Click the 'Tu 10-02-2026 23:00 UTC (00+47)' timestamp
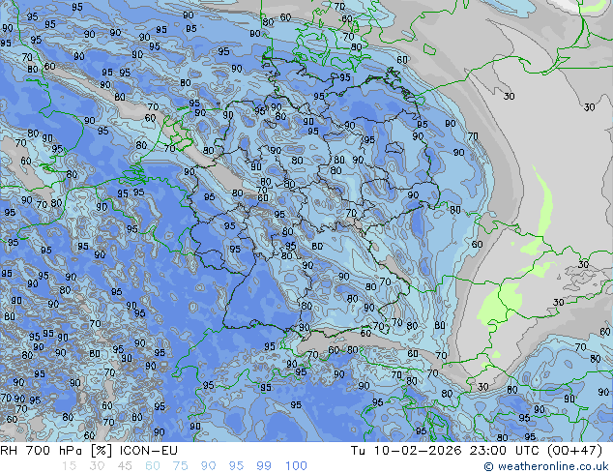Image resolution: width=613 pixels, height=474 pixels. click(x=477, y=451)
